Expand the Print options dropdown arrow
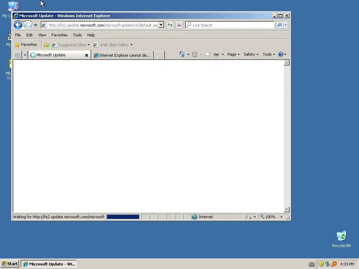This screenshot has width=359, height=269. click(x=223, y=54)
